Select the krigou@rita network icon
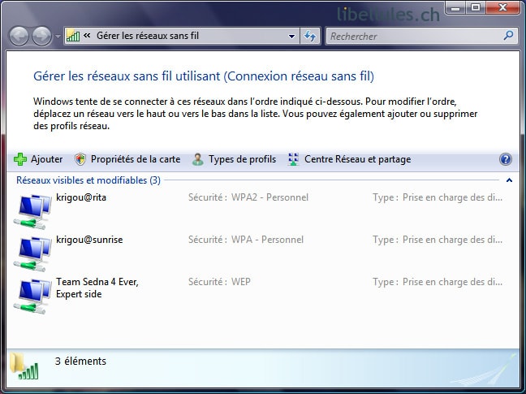This screenshot has width=526, height=394. [x=32, y=212]
